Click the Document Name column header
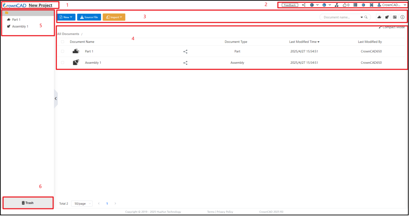 [x=82, y=42]
